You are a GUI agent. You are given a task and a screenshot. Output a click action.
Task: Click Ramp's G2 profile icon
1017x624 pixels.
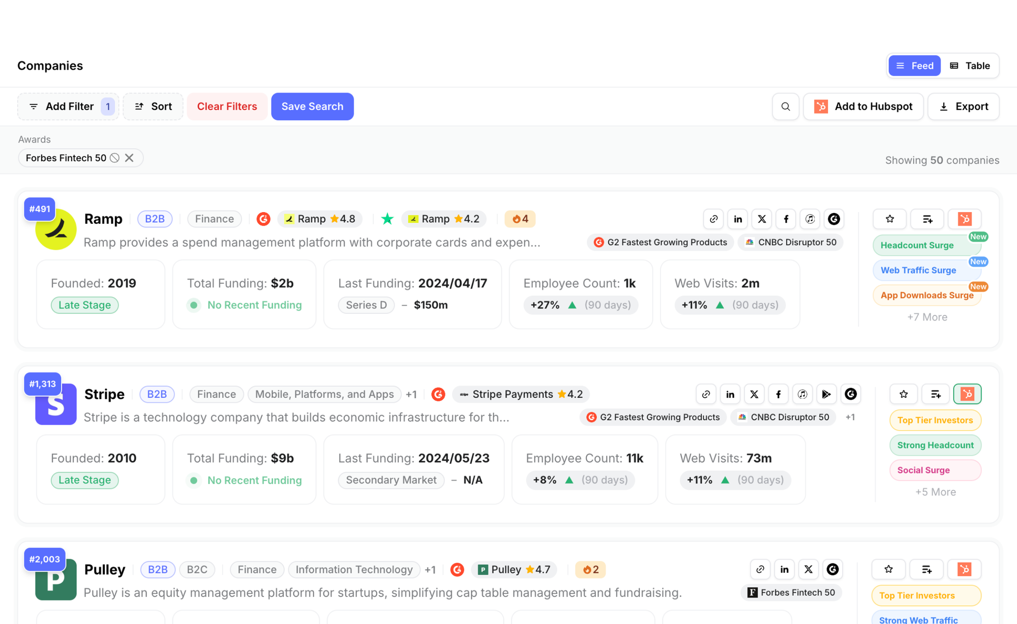[x=834, y=219]
